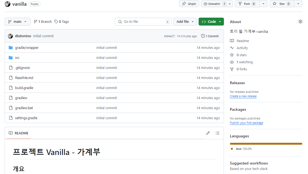The height and width of the screenshot is (174, 308).
Task: Click initial commit message on build.gradle row
Action: point(106,88)
